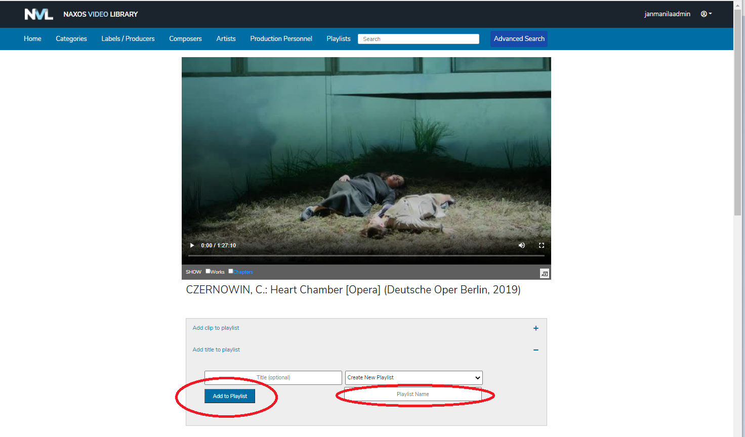Focus the Playlist Name field
Viewport: 745px width, 437px height.
[x=413, y=395]
